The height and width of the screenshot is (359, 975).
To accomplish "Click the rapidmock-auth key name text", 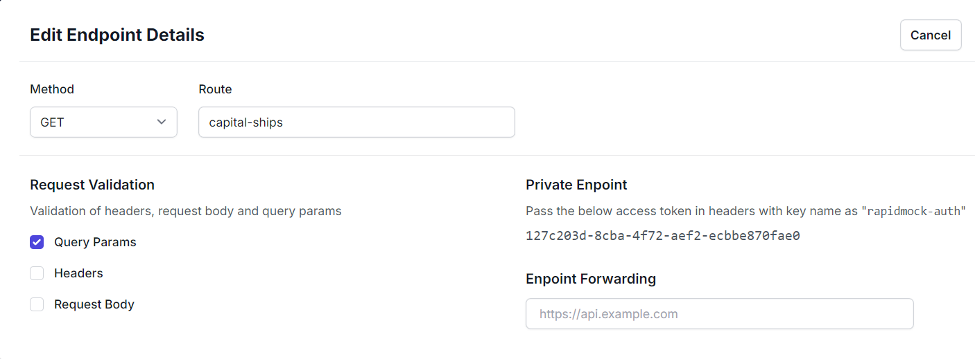I will click(915, 211).
